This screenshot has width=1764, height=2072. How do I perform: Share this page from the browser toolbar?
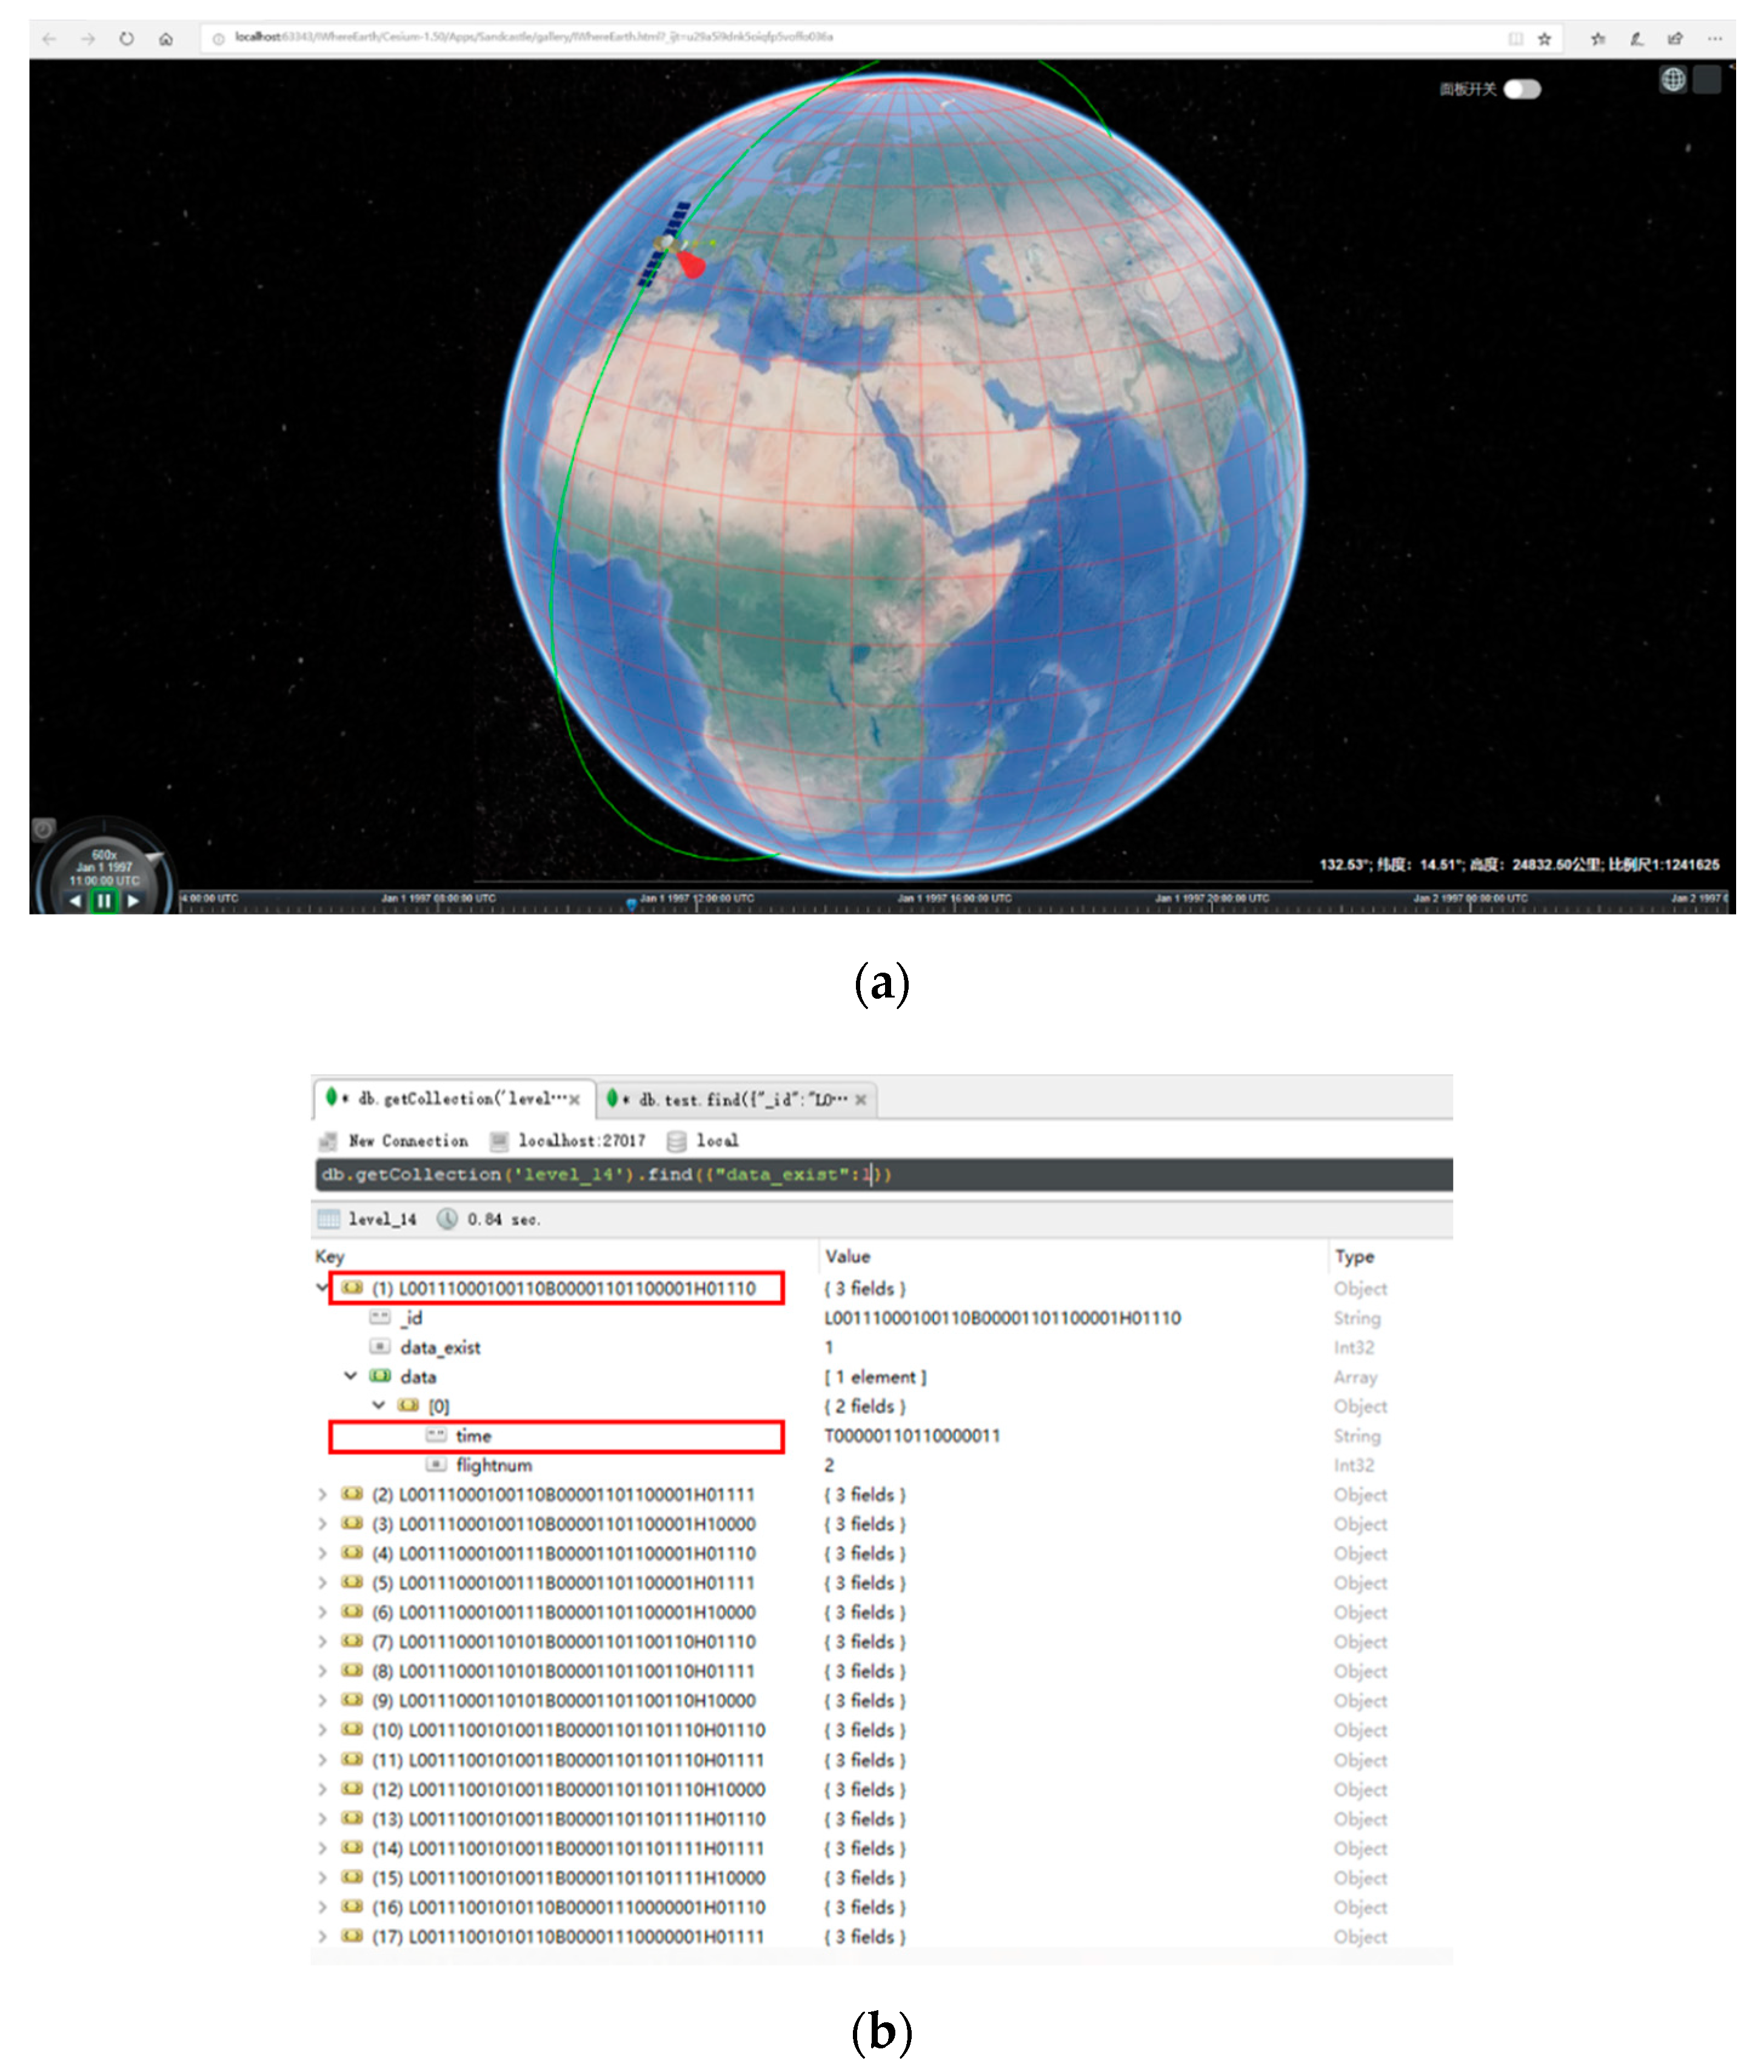click(x=1675, y=39)
